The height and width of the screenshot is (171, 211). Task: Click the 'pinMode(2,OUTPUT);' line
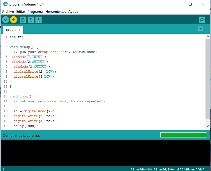click(x=30, y=62)
